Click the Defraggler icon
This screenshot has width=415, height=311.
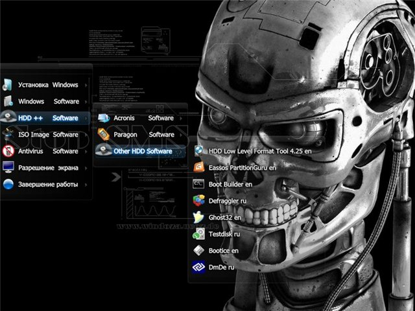[199, 201]
